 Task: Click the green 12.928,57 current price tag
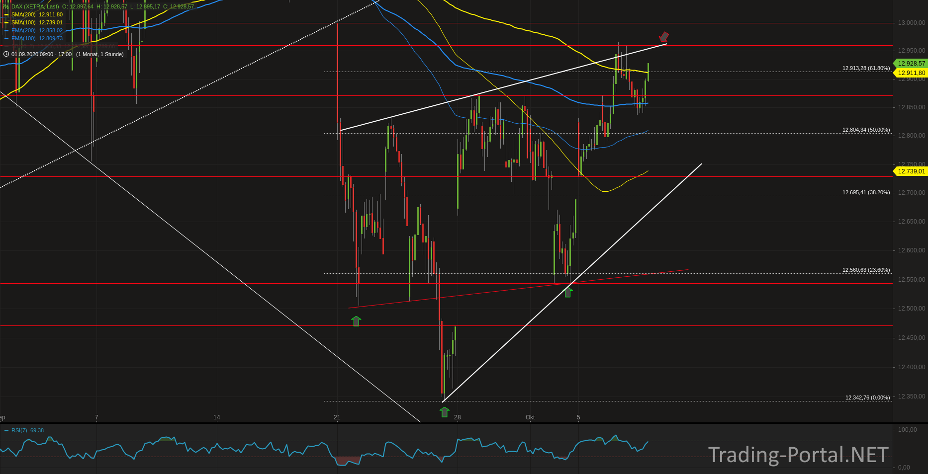[911, 64]
